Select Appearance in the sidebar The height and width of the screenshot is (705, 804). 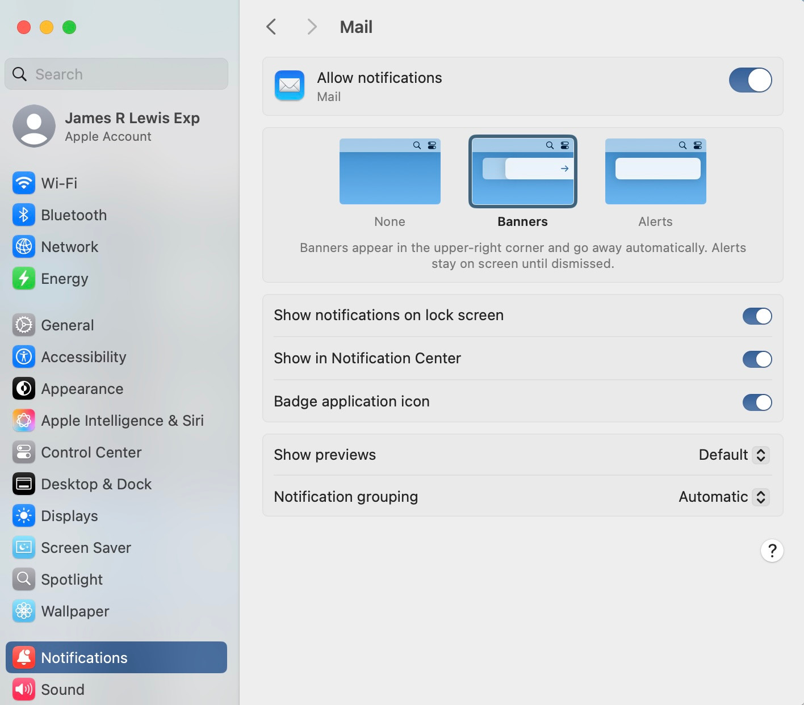click(116, 389)
